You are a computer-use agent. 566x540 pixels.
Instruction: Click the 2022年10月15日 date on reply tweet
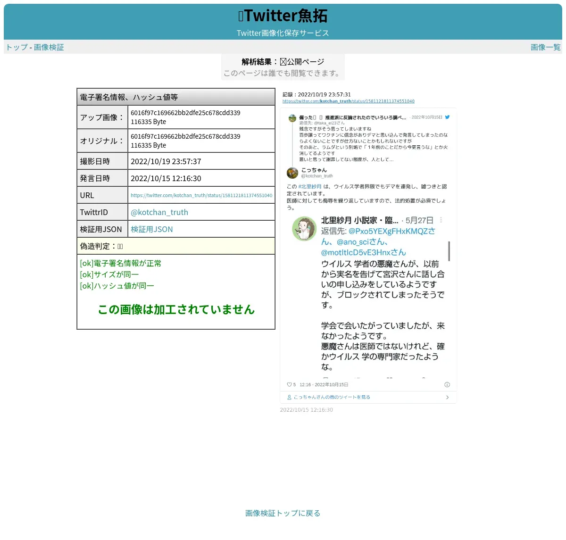[427, 117]
